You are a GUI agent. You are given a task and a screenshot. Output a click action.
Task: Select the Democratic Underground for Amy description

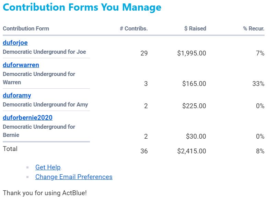[x=45, y=105]
